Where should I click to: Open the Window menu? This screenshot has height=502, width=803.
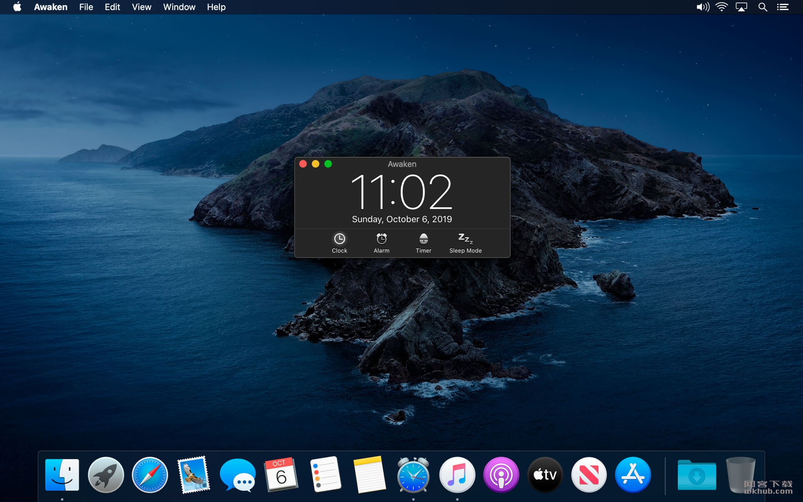[x=179, y=7]
